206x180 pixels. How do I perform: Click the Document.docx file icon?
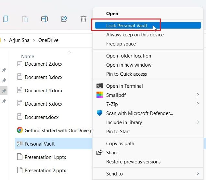(19, 117)
